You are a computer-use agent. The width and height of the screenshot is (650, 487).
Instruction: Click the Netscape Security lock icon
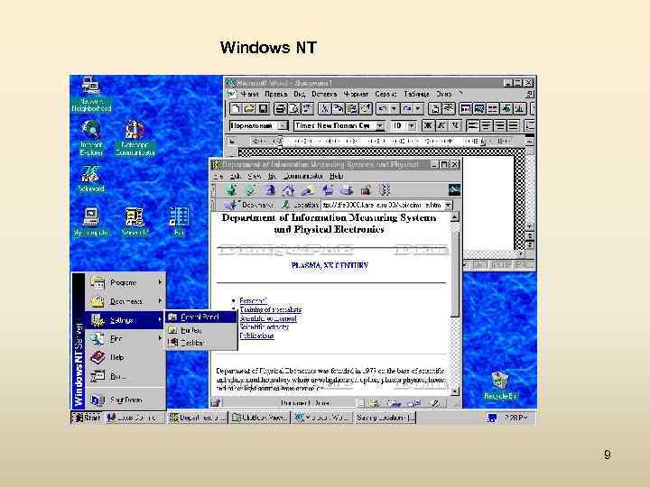366,190
